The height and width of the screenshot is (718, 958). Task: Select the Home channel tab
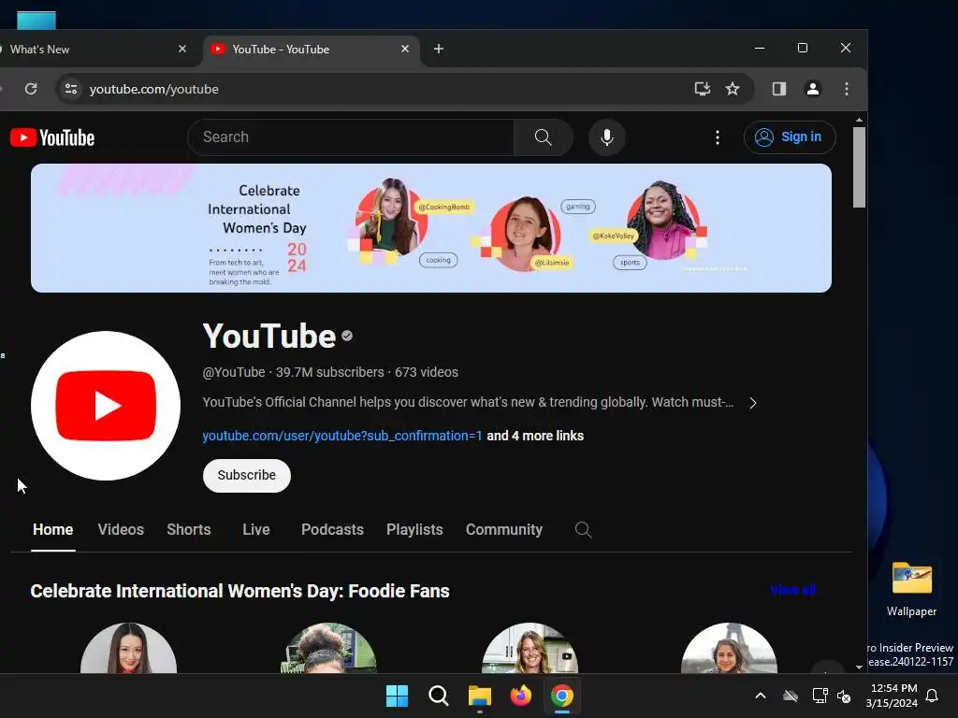(53, 530)
